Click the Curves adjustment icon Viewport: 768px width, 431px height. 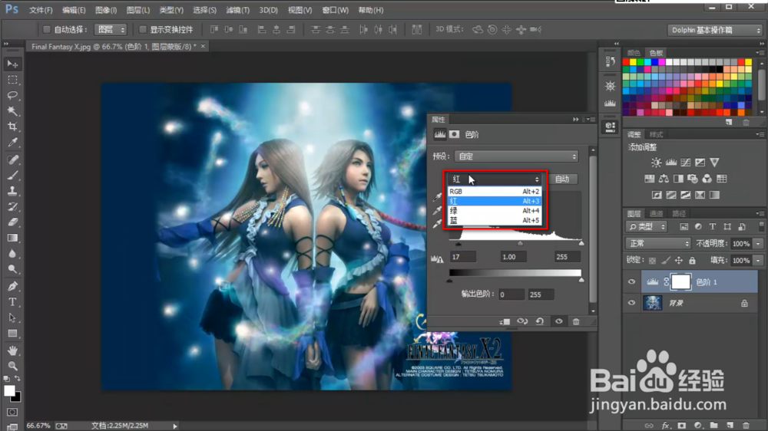click(686, 163)
